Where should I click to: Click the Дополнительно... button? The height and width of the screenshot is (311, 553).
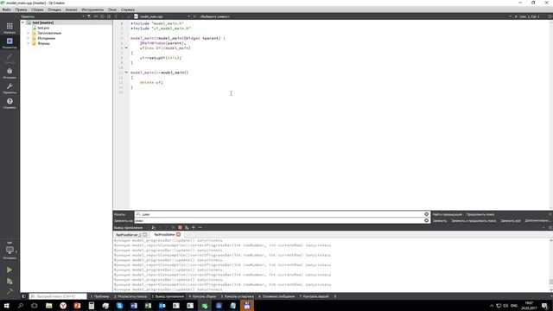pos(537,221)
